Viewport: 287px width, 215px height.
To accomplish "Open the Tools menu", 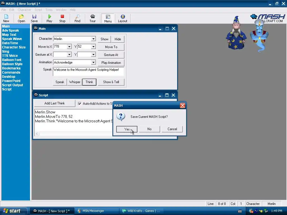I will pyautogui.click(x=49, y=10).
